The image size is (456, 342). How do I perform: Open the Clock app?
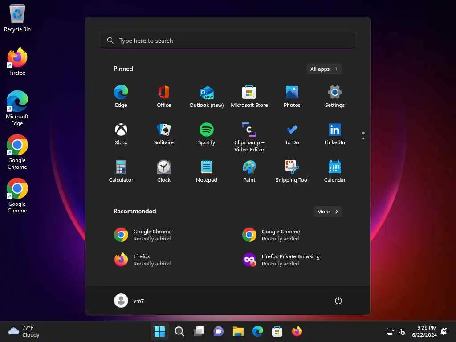coord(164,171)
